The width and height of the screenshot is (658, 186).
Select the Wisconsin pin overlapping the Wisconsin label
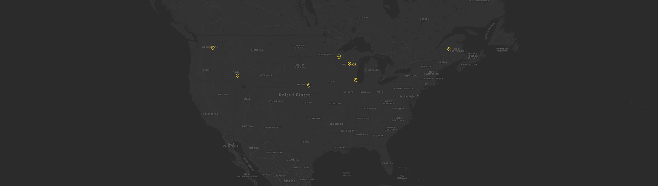pyautogui.click(x=350, y=64)
